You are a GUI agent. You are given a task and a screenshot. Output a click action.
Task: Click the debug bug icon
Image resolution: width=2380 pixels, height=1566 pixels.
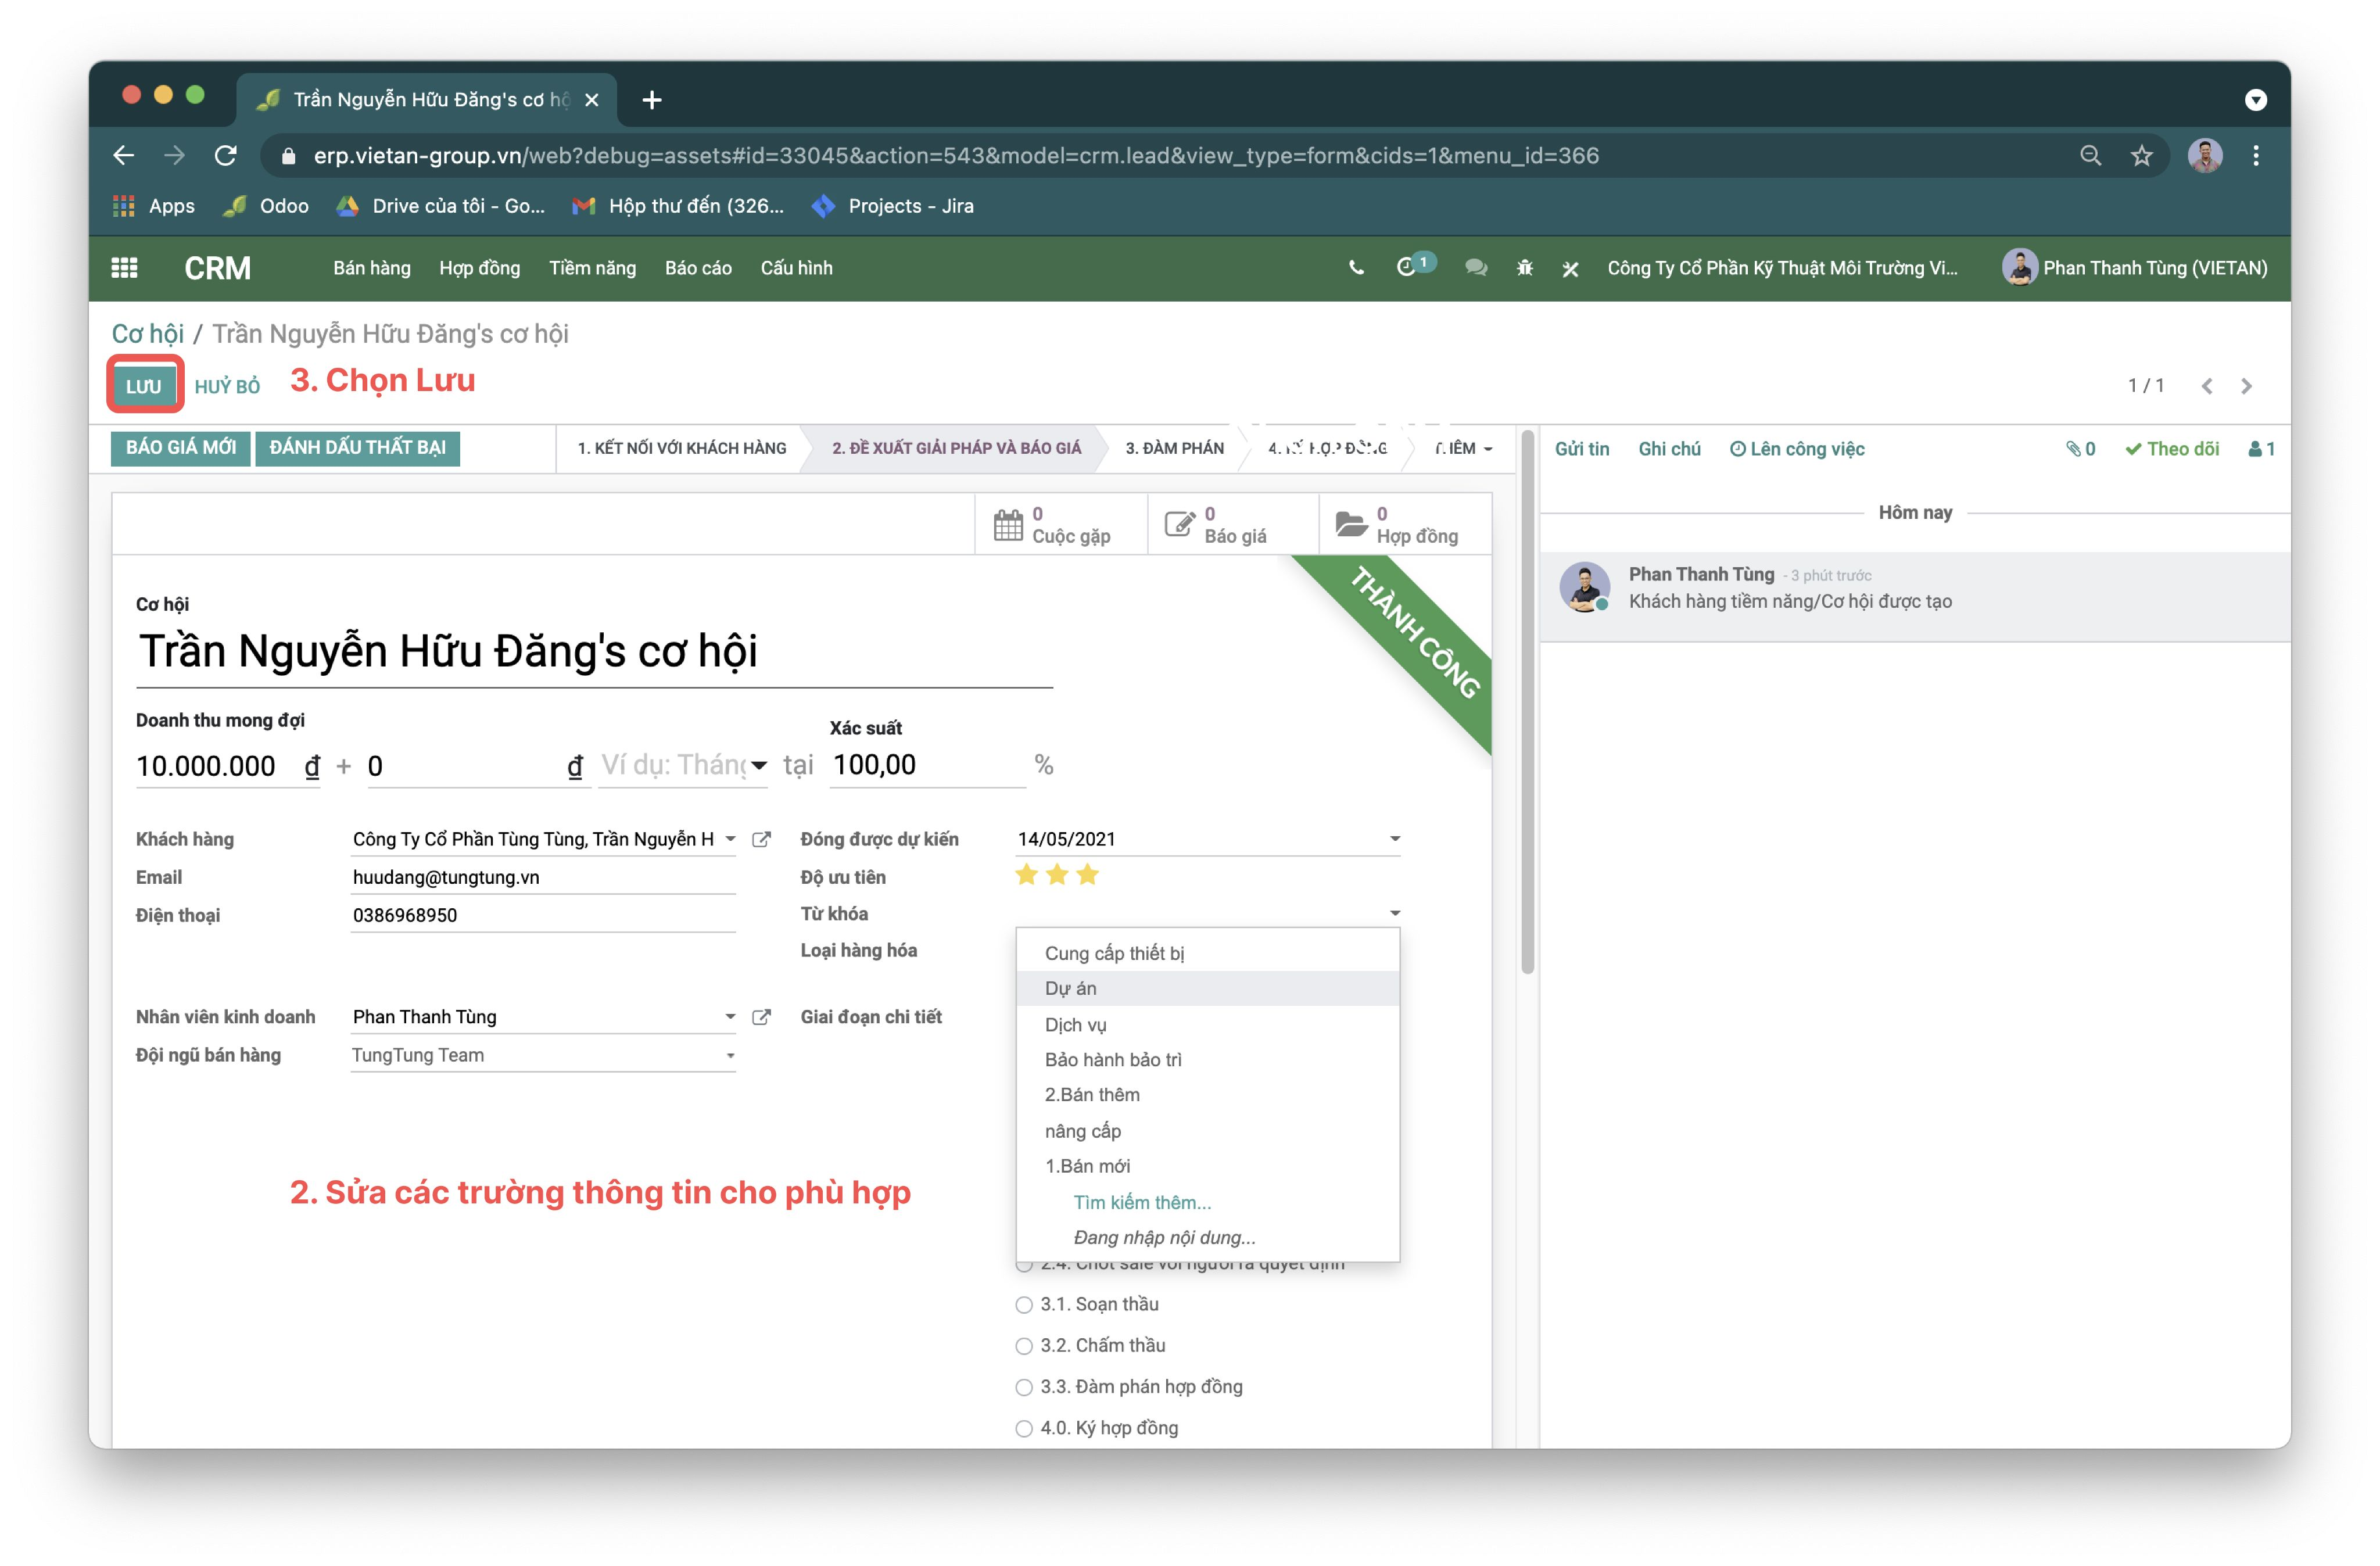pyautogui.click(x=1524, y=267)
